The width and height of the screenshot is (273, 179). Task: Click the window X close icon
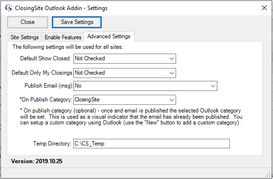(264, 8)
